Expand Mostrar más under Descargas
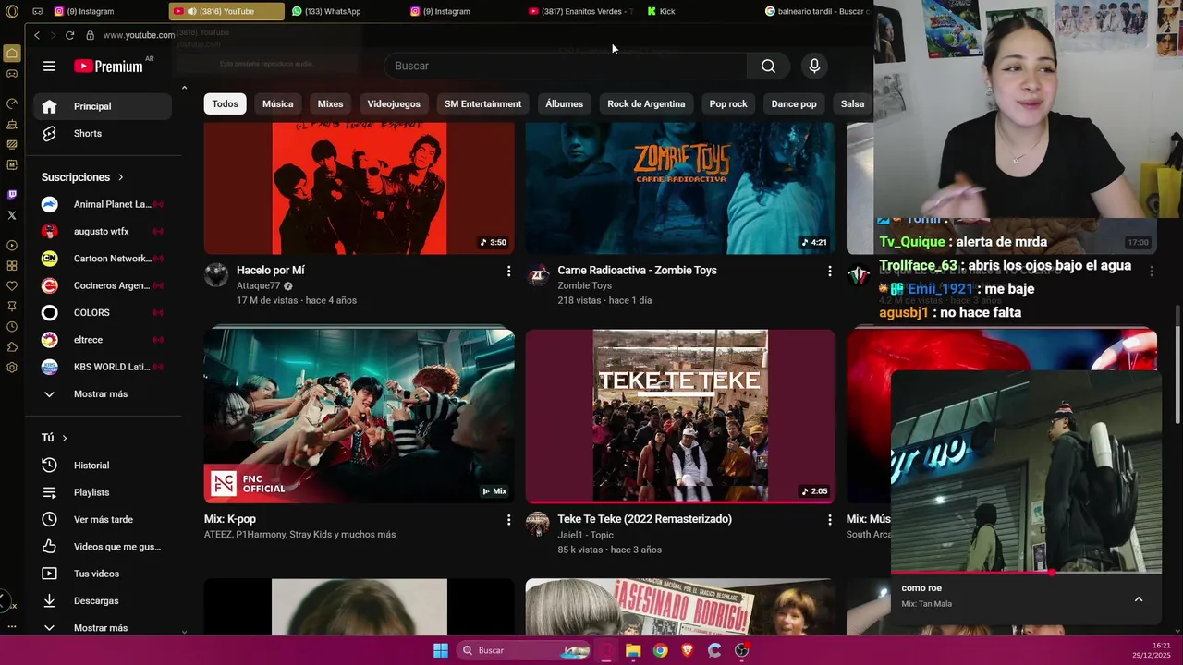Screen dimensions: 1183x665 click(x=103, y=628)
